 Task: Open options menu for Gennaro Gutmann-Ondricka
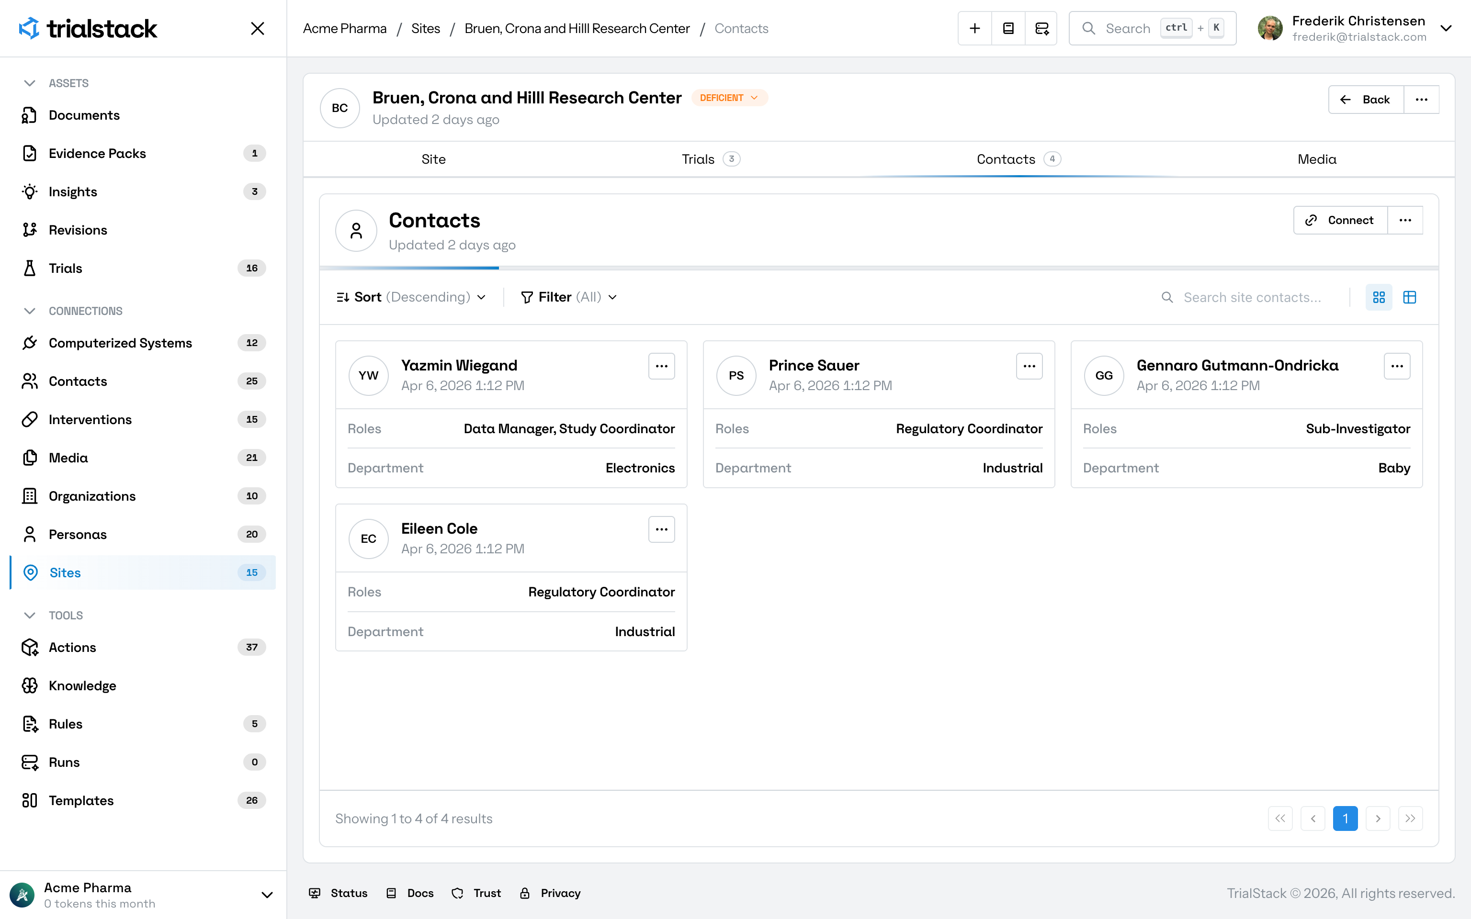point(1397,366)
